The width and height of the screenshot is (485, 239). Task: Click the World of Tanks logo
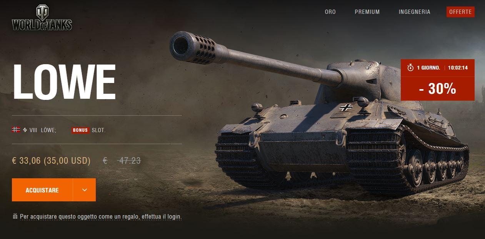(42, 18)
